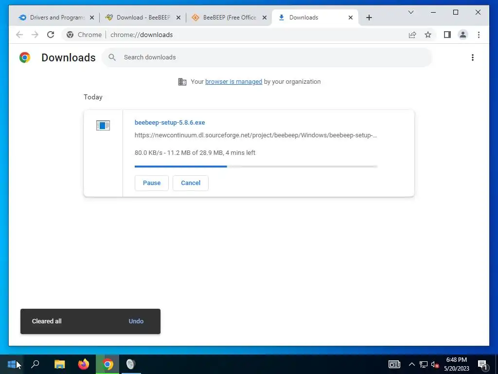Click the address bar URL chrome://downloads

(142, 35)
